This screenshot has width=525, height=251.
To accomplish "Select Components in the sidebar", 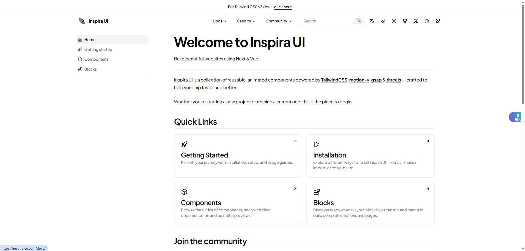I will [x=112, y=59].
